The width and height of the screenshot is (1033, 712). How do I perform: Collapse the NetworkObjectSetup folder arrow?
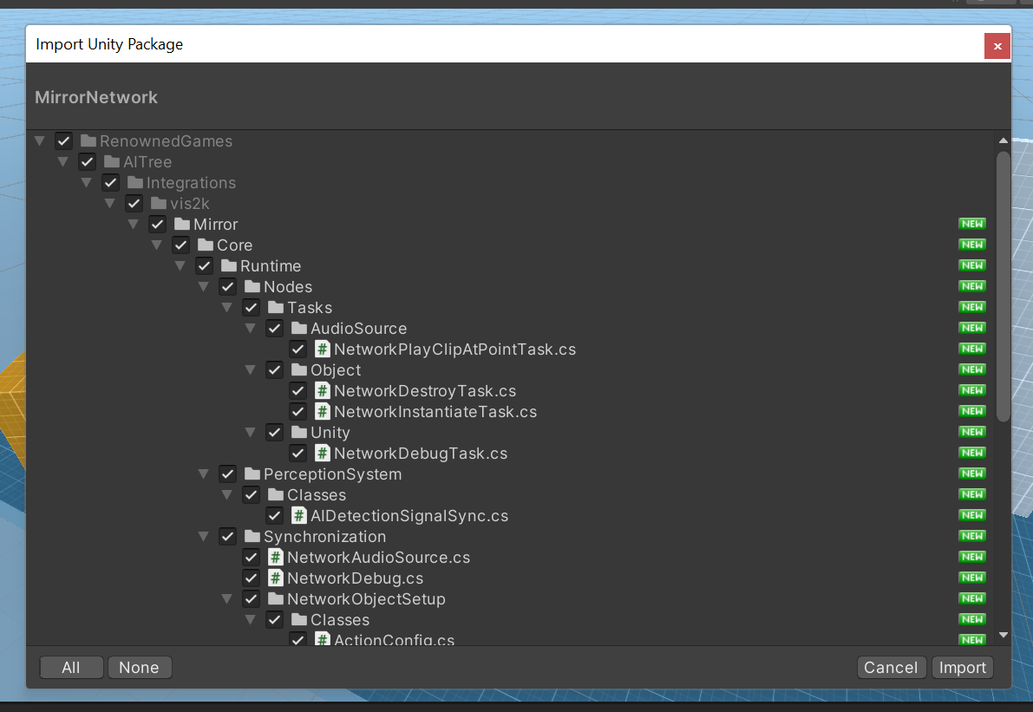click(226, 599)
